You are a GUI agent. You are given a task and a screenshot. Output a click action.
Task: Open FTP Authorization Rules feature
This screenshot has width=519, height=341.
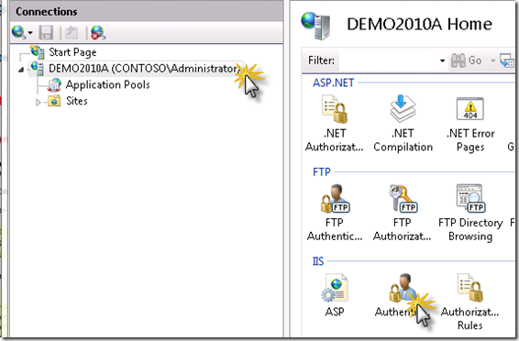pyautogui.click(x=403, y=213)
